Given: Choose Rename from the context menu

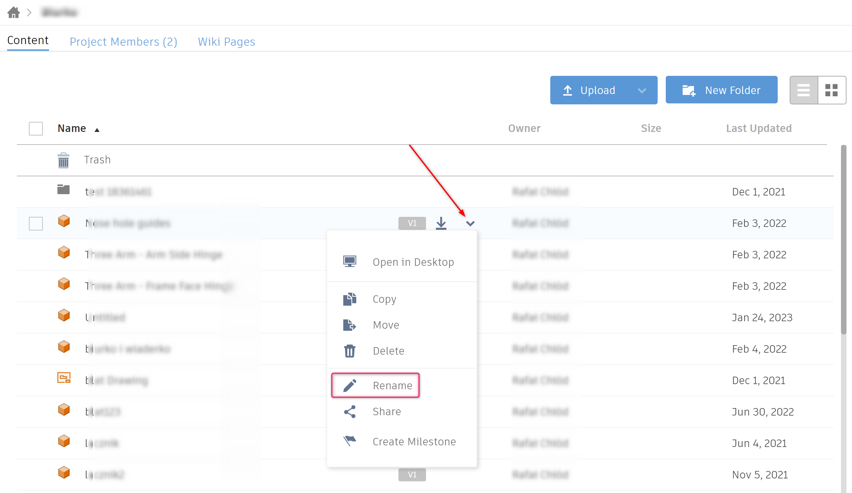Looking at the screenshot, I should [x=392, y=386].
